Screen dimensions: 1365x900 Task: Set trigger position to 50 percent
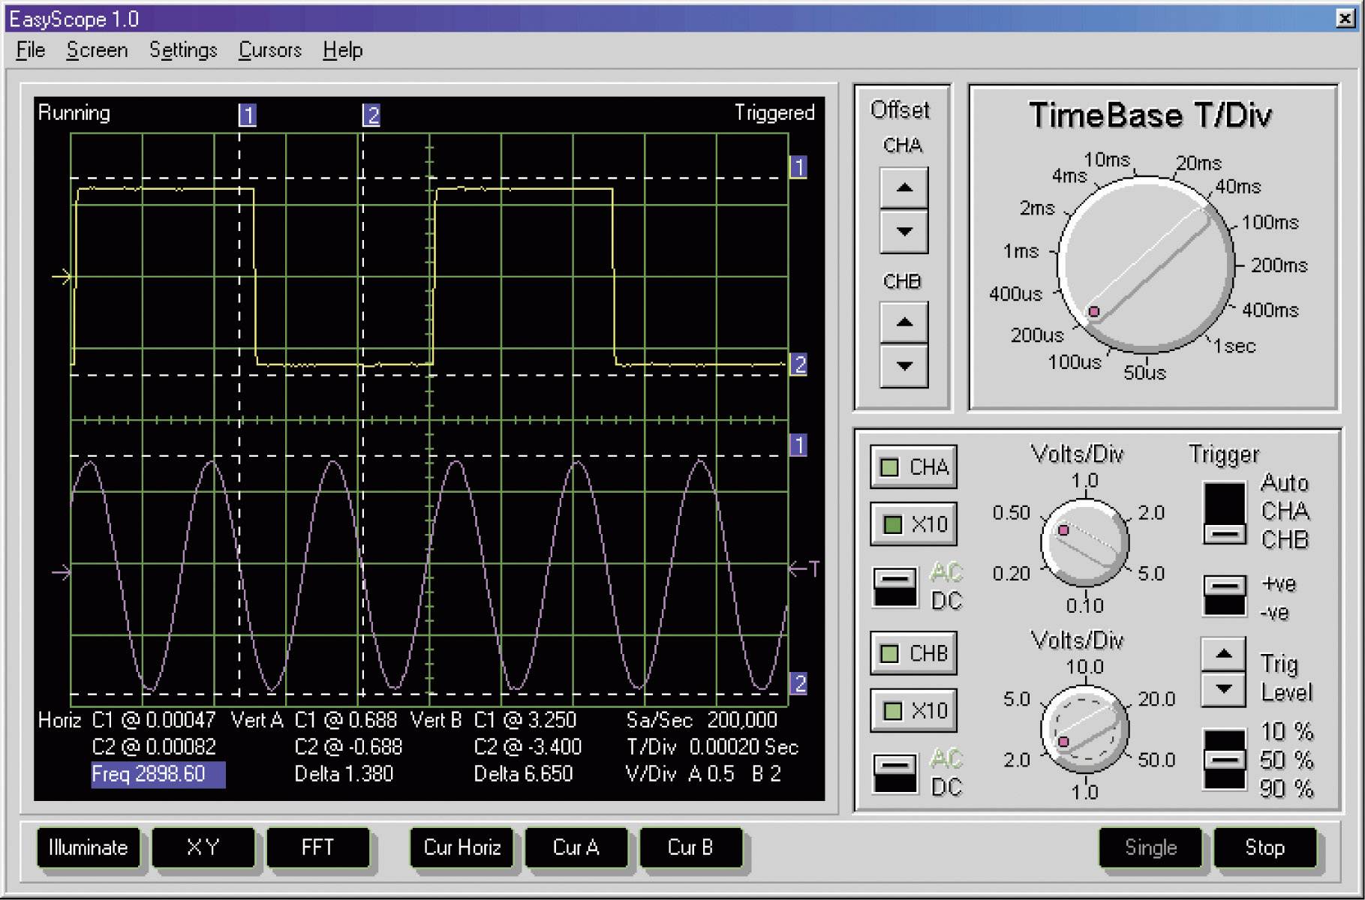(1223, 759)
